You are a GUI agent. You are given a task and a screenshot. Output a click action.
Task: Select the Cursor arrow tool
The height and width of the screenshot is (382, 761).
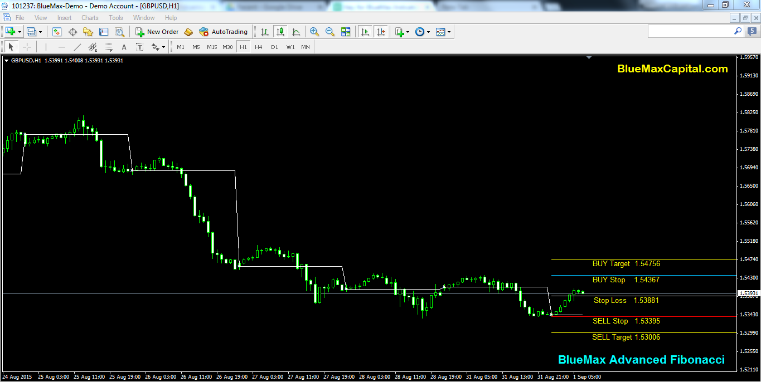tap(11, 47)
